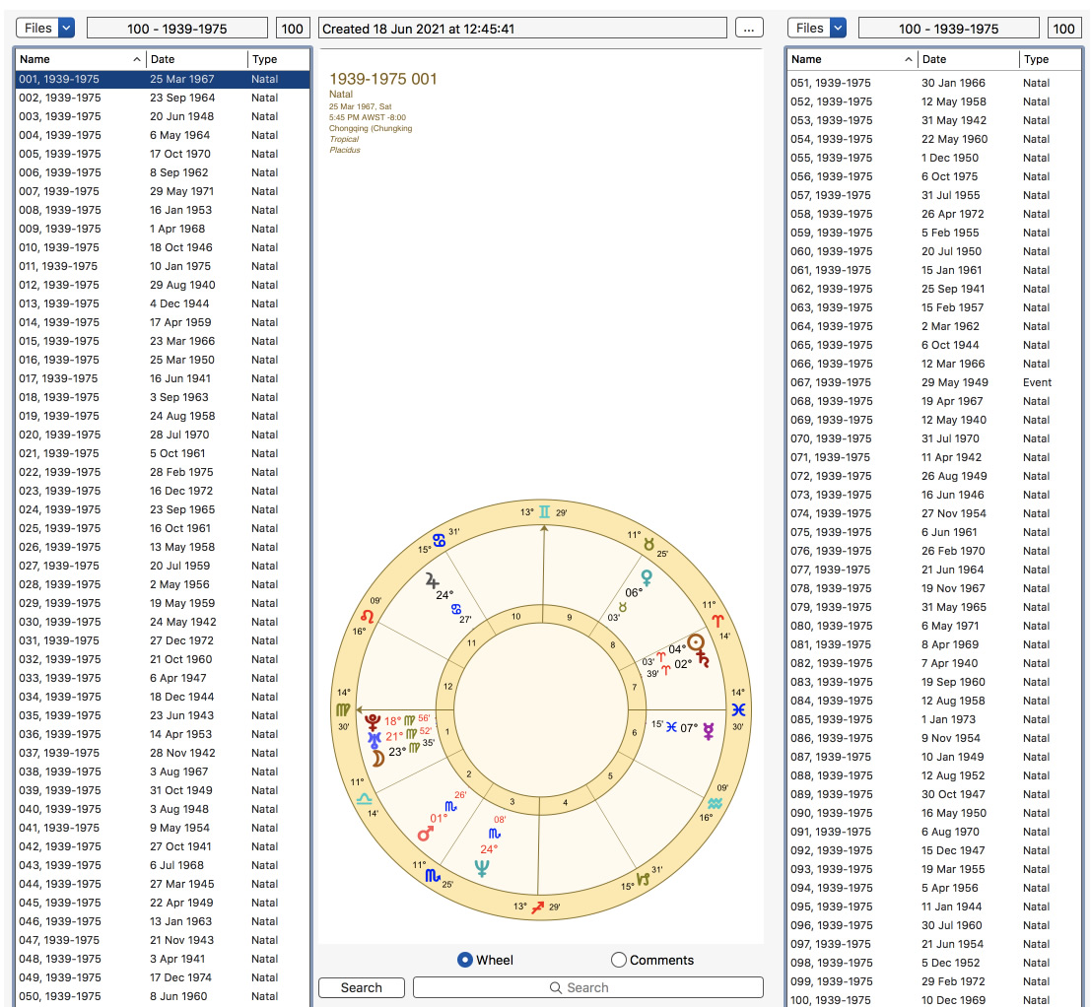Click the Search button
Image resolution: width=1091 pixels, height=1007 pixels.
[361, 987]
